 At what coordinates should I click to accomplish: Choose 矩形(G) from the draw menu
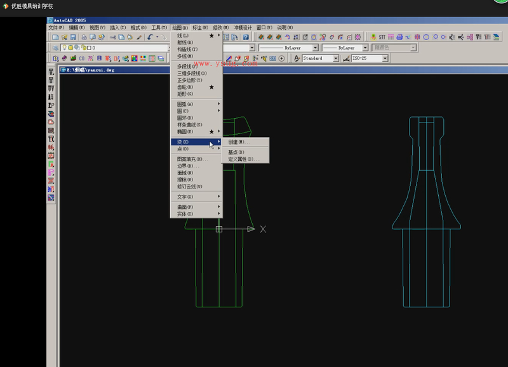[x=197, y=94]
